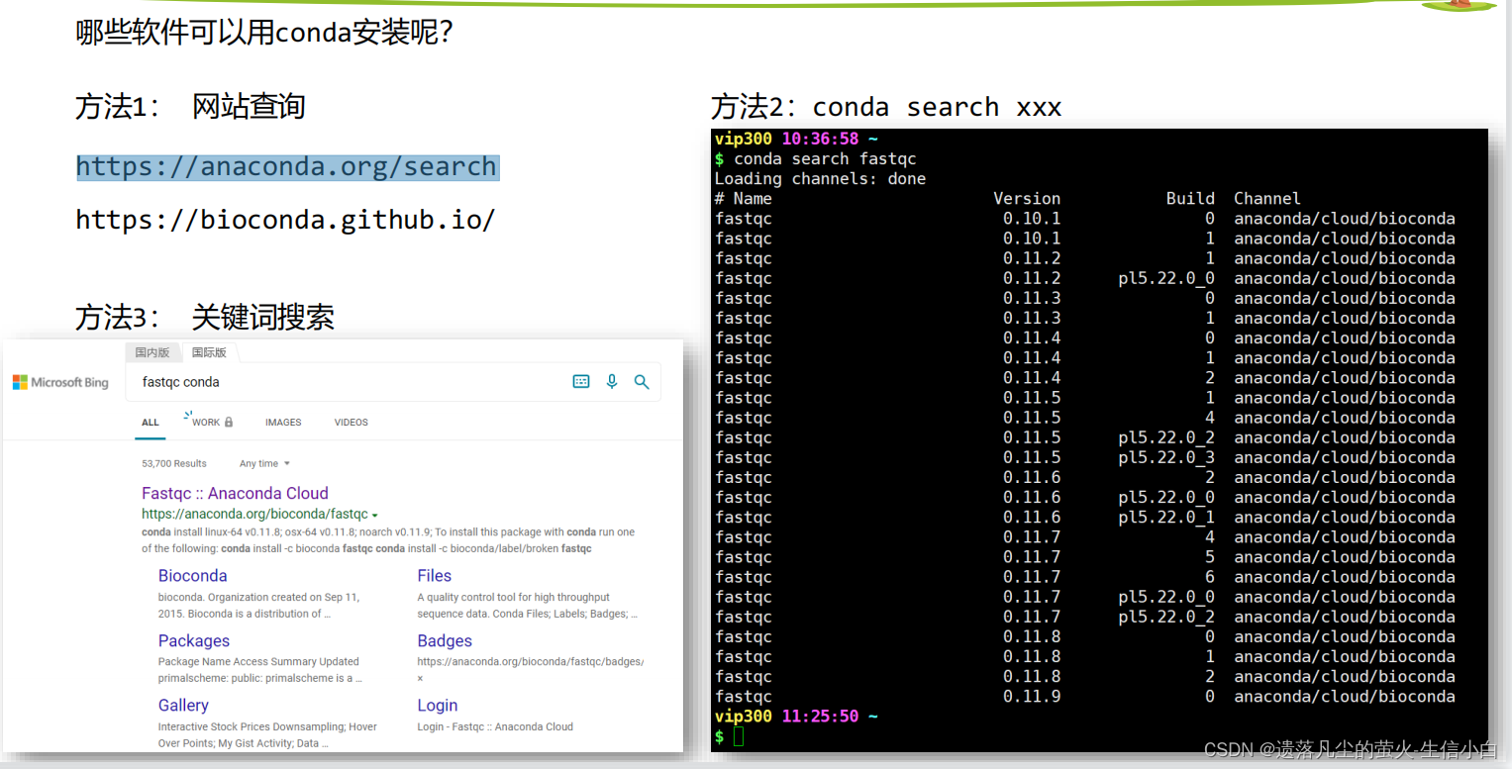Click the 53,700 Results count text
This screenshot has height=769, width=1512.
174,463
